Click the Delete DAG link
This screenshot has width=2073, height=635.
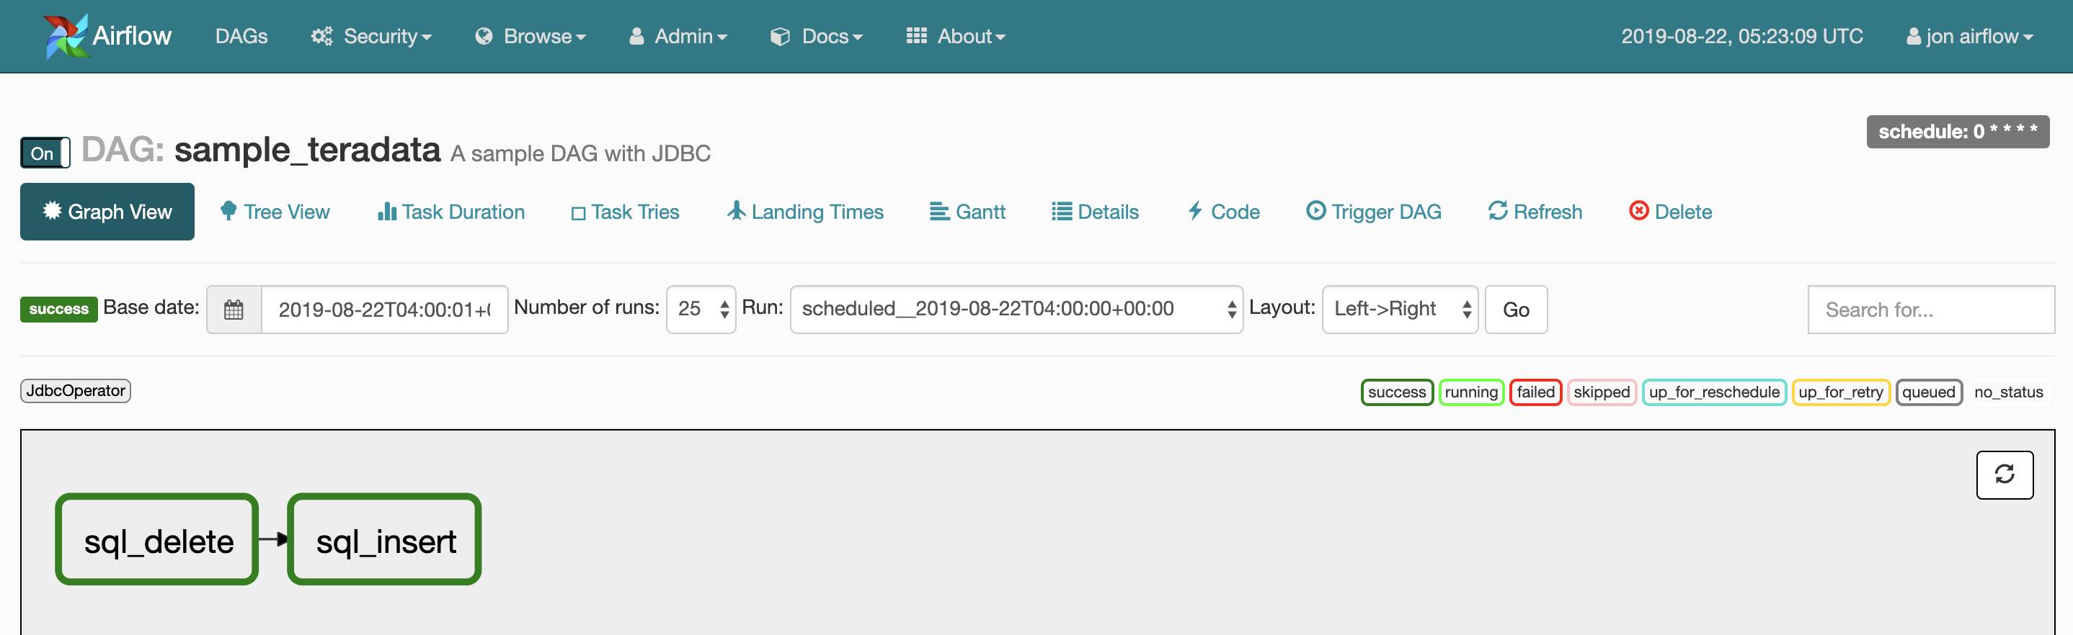[1671, 212]
